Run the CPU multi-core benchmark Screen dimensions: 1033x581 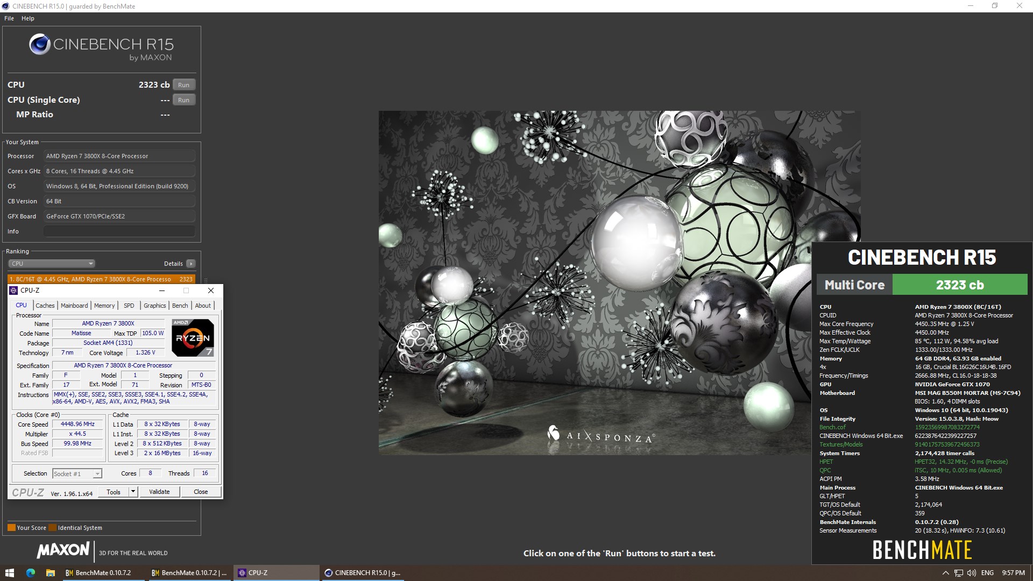click(183, 85)
